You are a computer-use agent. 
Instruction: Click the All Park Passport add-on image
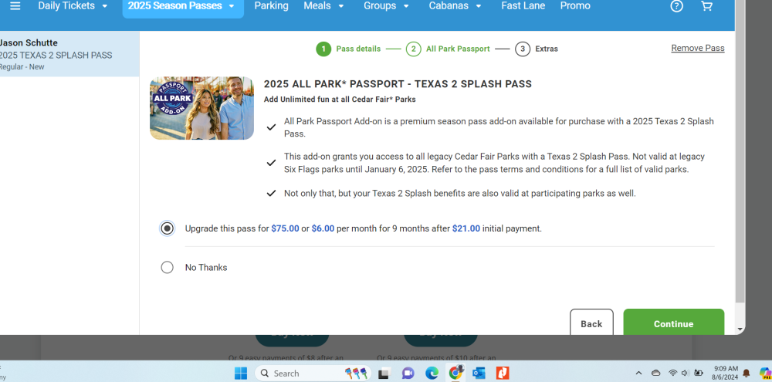[201, 108]
